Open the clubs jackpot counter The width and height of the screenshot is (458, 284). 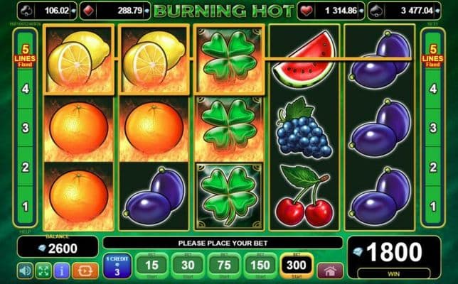click(x=48, y=11)
